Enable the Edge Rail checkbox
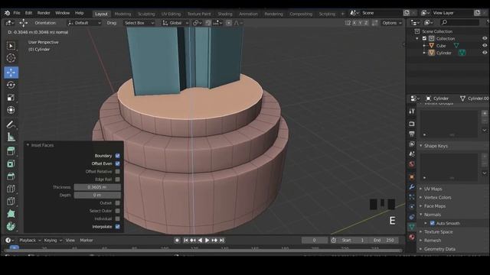Image resolution: width=490 pixels, height=275 pixels. click(117, 180)
